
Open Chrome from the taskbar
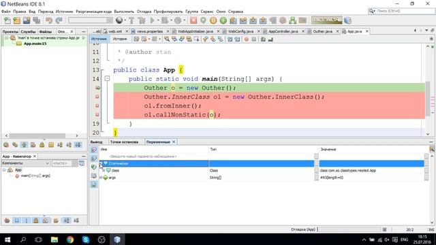[70, 240]
